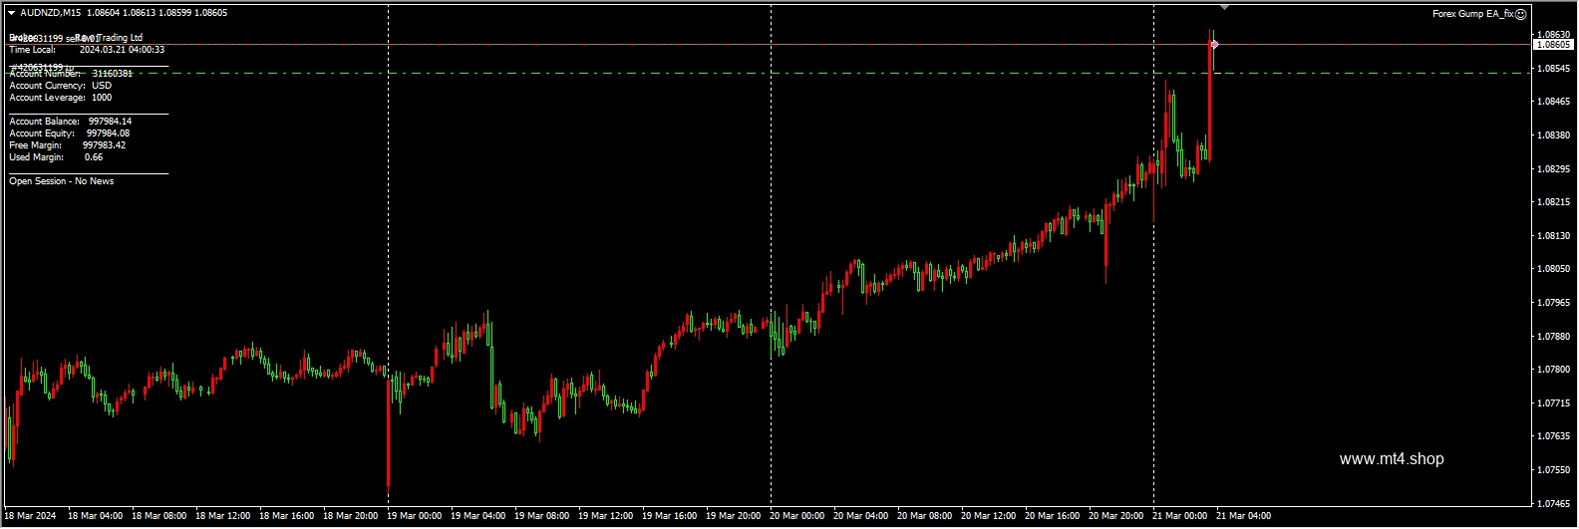Click the Used Margin 0.66 row
This screenshot has height=529, width=1579.
[56, 157]
